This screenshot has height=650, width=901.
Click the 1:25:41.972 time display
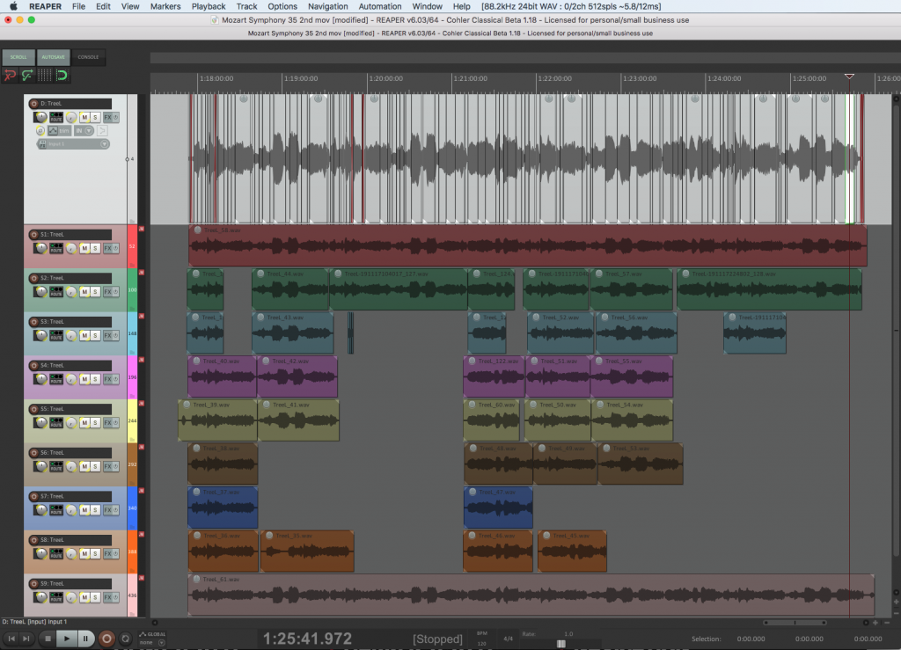coord(307,639)
